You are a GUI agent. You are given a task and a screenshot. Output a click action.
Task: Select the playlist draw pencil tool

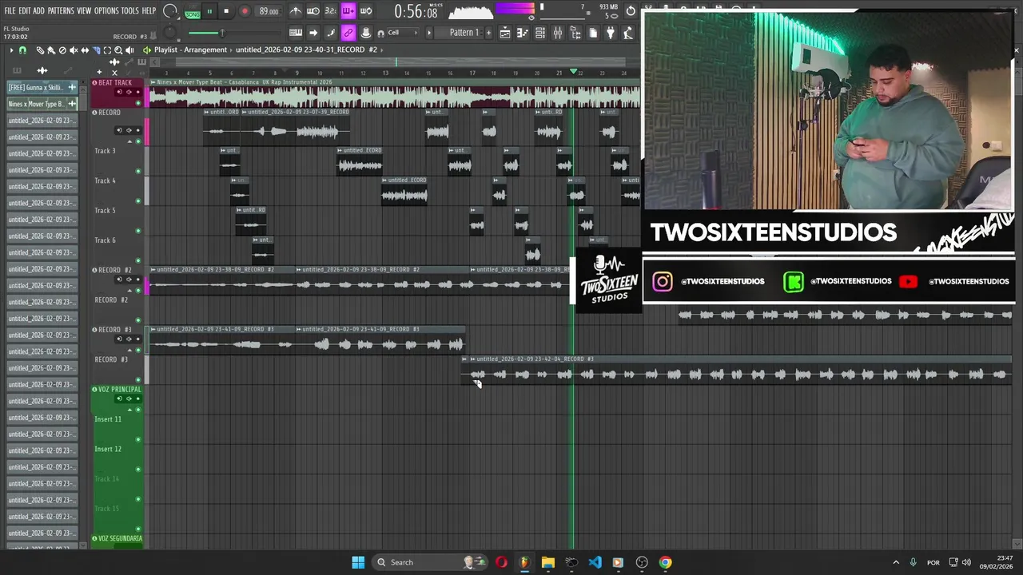[x=40, y=50]
